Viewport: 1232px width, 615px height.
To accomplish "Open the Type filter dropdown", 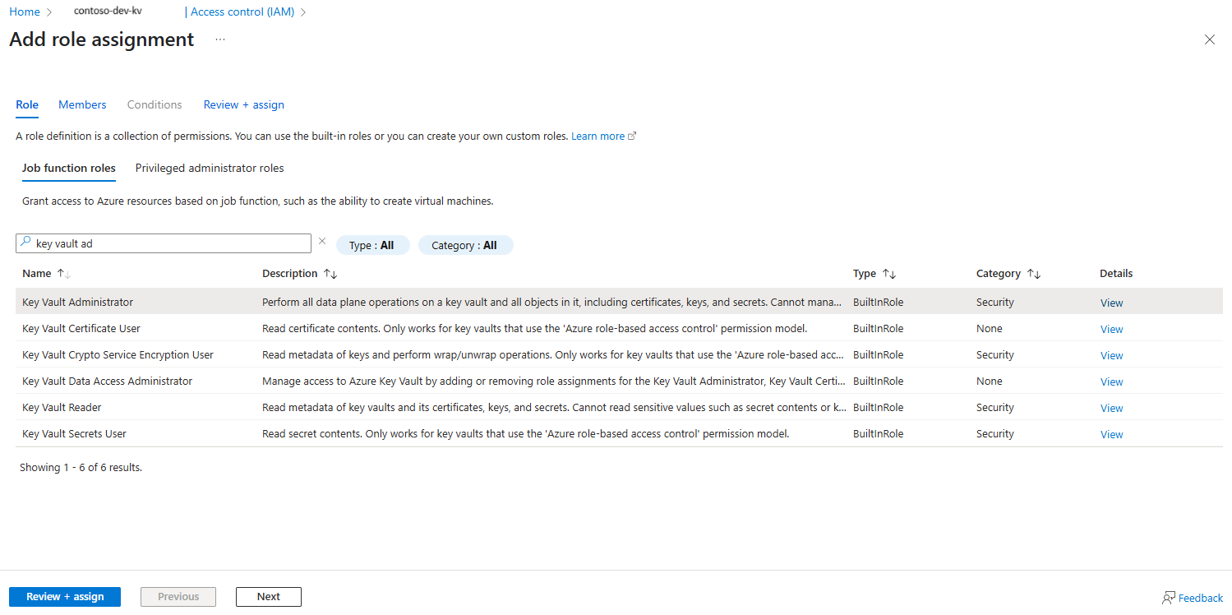I will click(x=372, y=245).
